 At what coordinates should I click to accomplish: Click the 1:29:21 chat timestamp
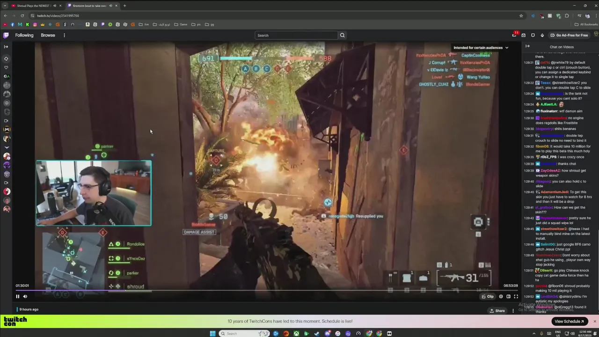(528, 62)
